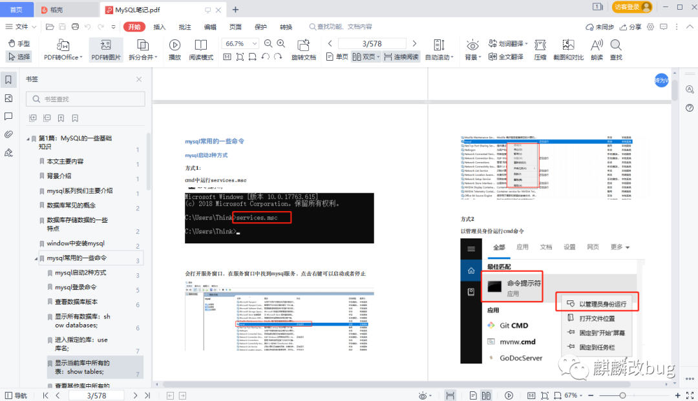
Task: Open 划词翻译 dropdown
Action: 509,43
